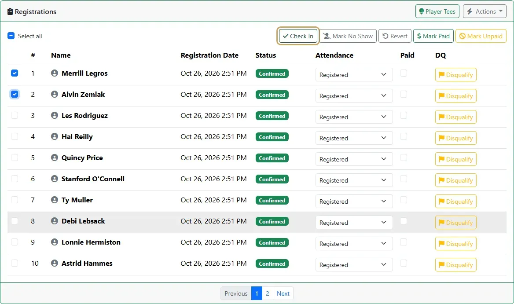Viewport: 514px width, 304px height.
Task: Open Attendance dropdown for Stanford O'Connell
Action: click(354, 180)
